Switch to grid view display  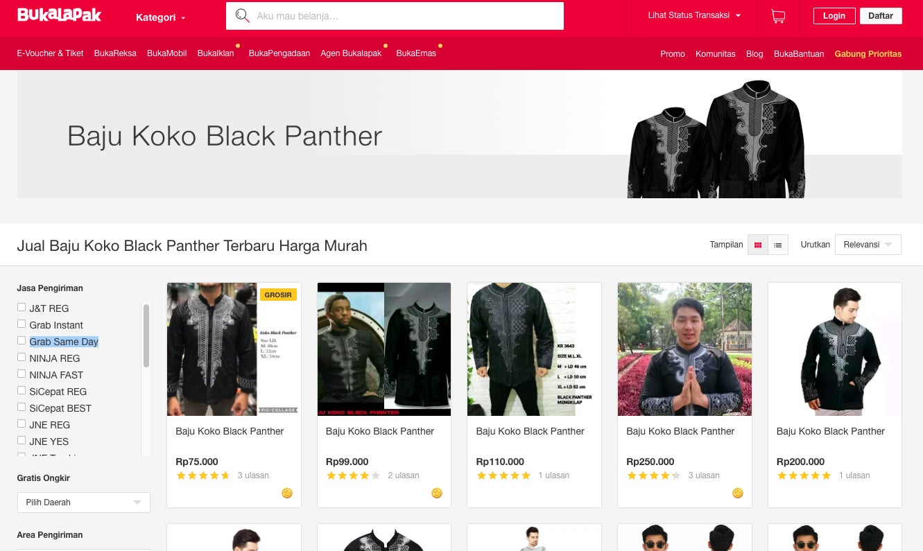758,245
